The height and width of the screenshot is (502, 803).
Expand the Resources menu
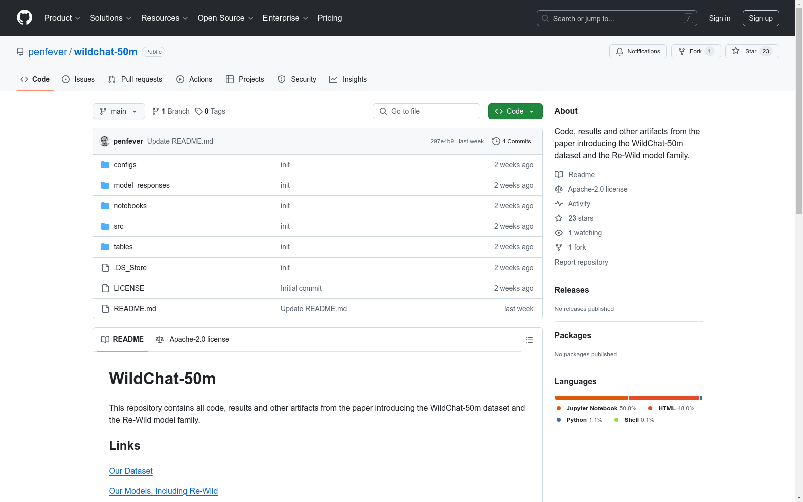(x=165, y=18)
